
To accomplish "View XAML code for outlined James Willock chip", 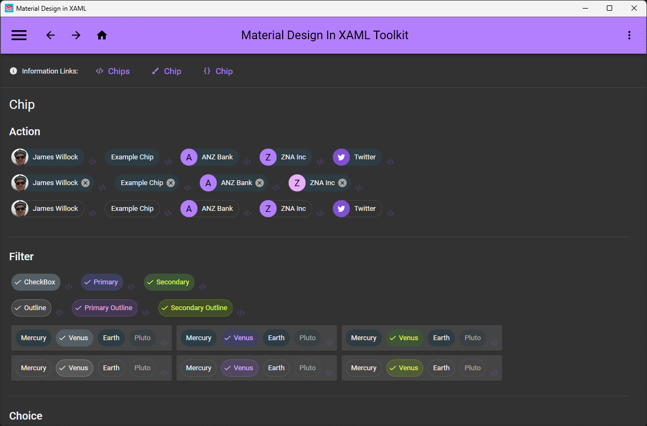I will (92, 214).
